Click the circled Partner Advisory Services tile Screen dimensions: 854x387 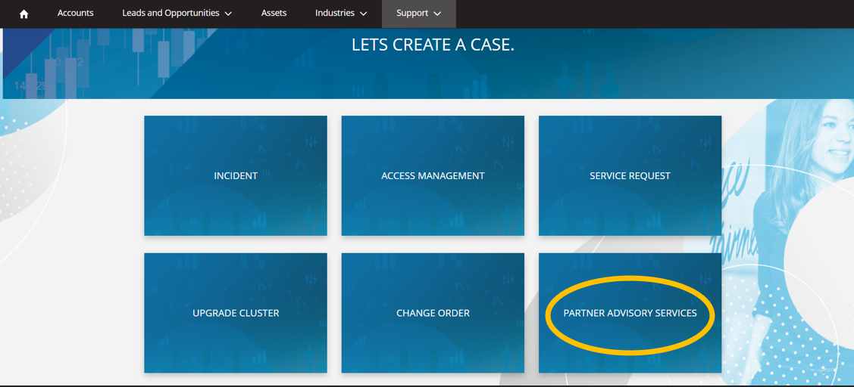pyautogui.click(x=630, y=313)
